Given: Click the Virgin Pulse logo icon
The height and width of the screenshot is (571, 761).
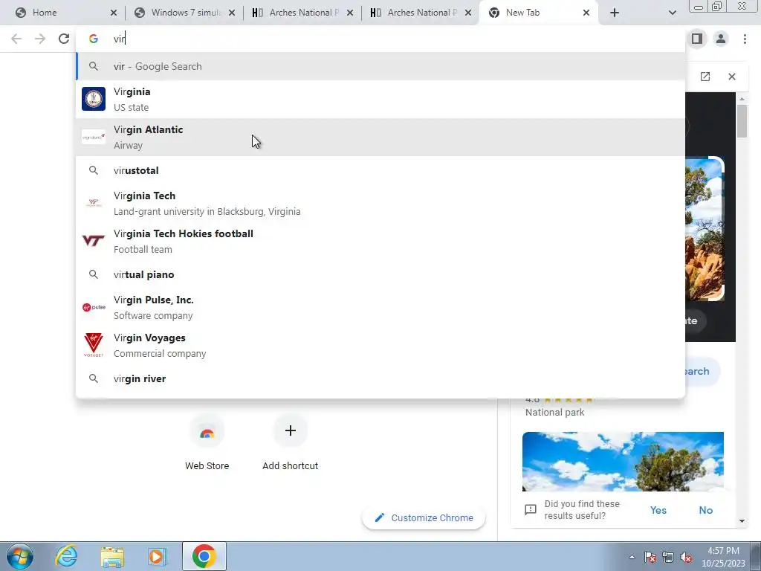Looking at the screenshot, I should click(x=94, y=307).
